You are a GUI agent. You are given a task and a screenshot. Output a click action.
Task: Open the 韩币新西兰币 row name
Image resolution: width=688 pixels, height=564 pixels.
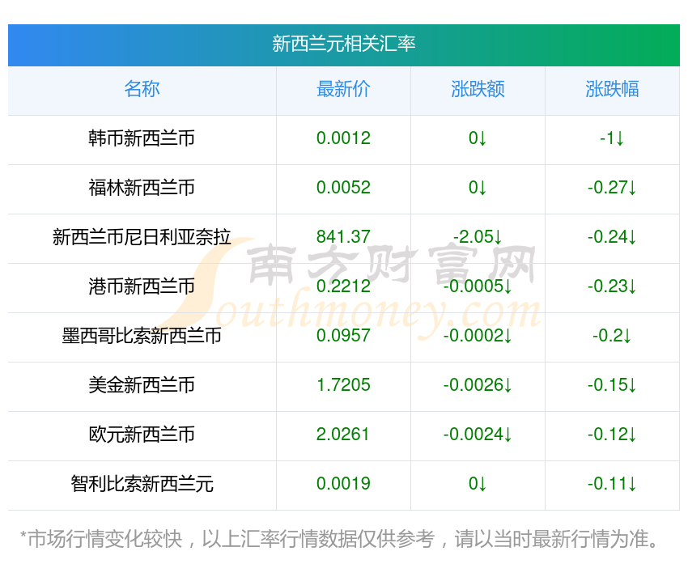click(142, 138)
